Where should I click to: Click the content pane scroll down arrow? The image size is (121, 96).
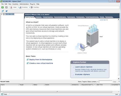pos(118,79)
